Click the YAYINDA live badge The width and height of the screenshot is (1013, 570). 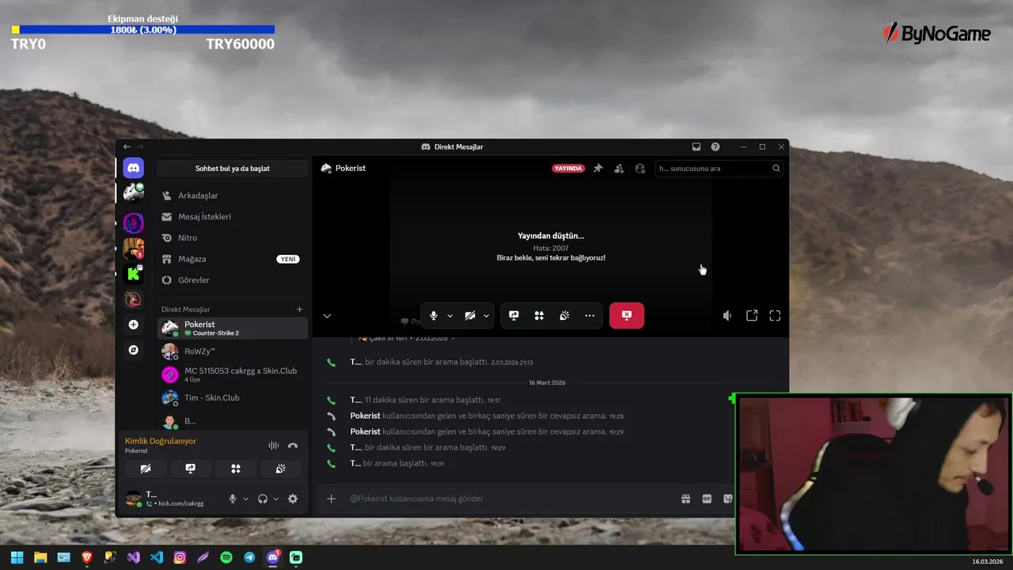point(568,169)
